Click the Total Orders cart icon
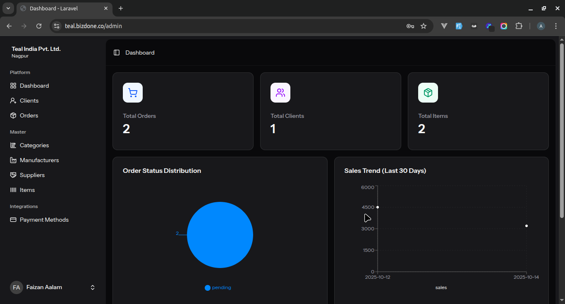This screenshot has width=565, height=304. coord(133,93)
